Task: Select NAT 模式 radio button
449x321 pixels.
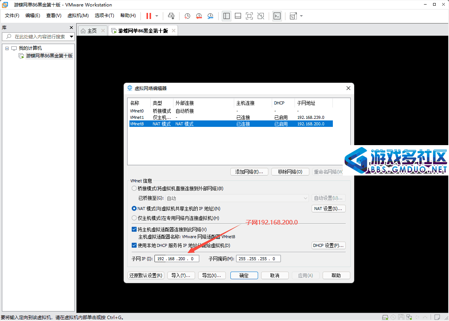Action: pyautogui.click(x=134, y=208)
